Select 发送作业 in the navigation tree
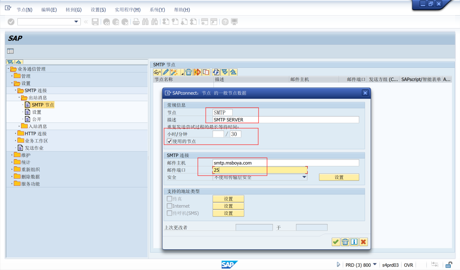The height and width of the screenshot is (270, 460). 34,148
